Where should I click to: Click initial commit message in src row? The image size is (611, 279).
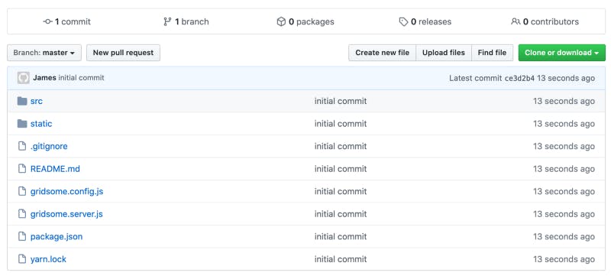coord(341,102)
